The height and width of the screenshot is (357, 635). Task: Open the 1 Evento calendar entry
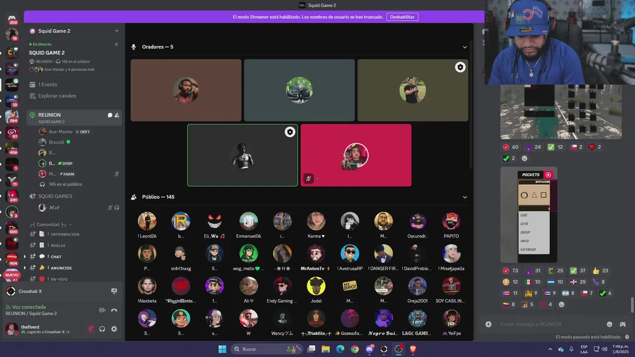pyautogui.click(x=74, y=84)
